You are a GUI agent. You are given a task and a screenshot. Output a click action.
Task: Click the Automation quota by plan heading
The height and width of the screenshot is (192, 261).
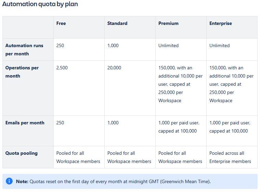coord(40,4)
